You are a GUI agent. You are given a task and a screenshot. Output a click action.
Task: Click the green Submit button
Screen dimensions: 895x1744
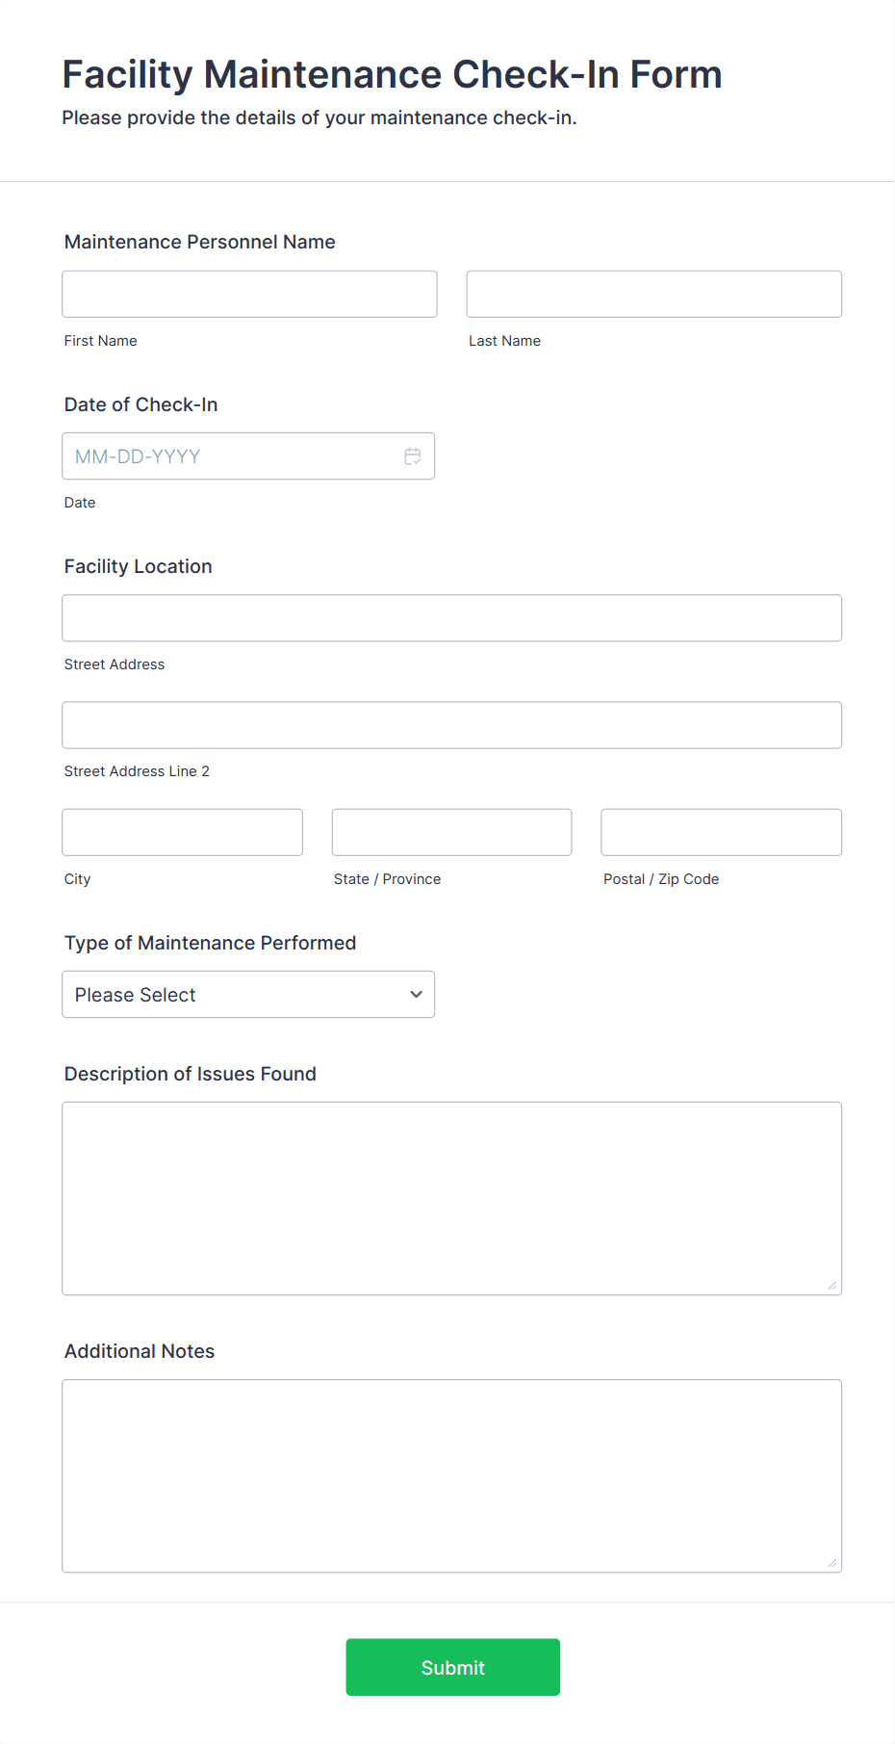coord(452,1667)
